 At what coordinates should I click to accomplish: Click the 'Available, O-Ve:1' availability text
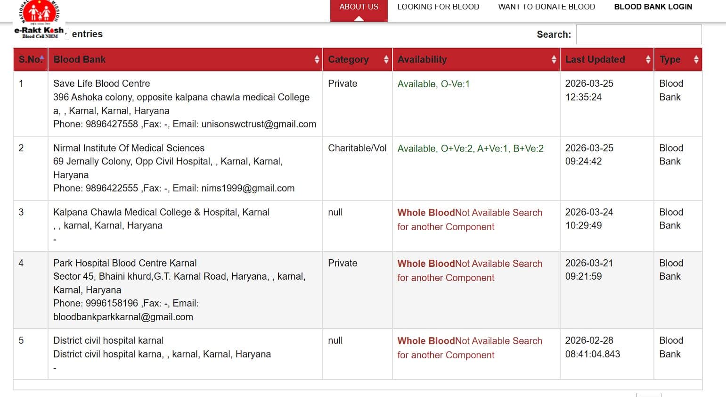click(x=433, y=84)
